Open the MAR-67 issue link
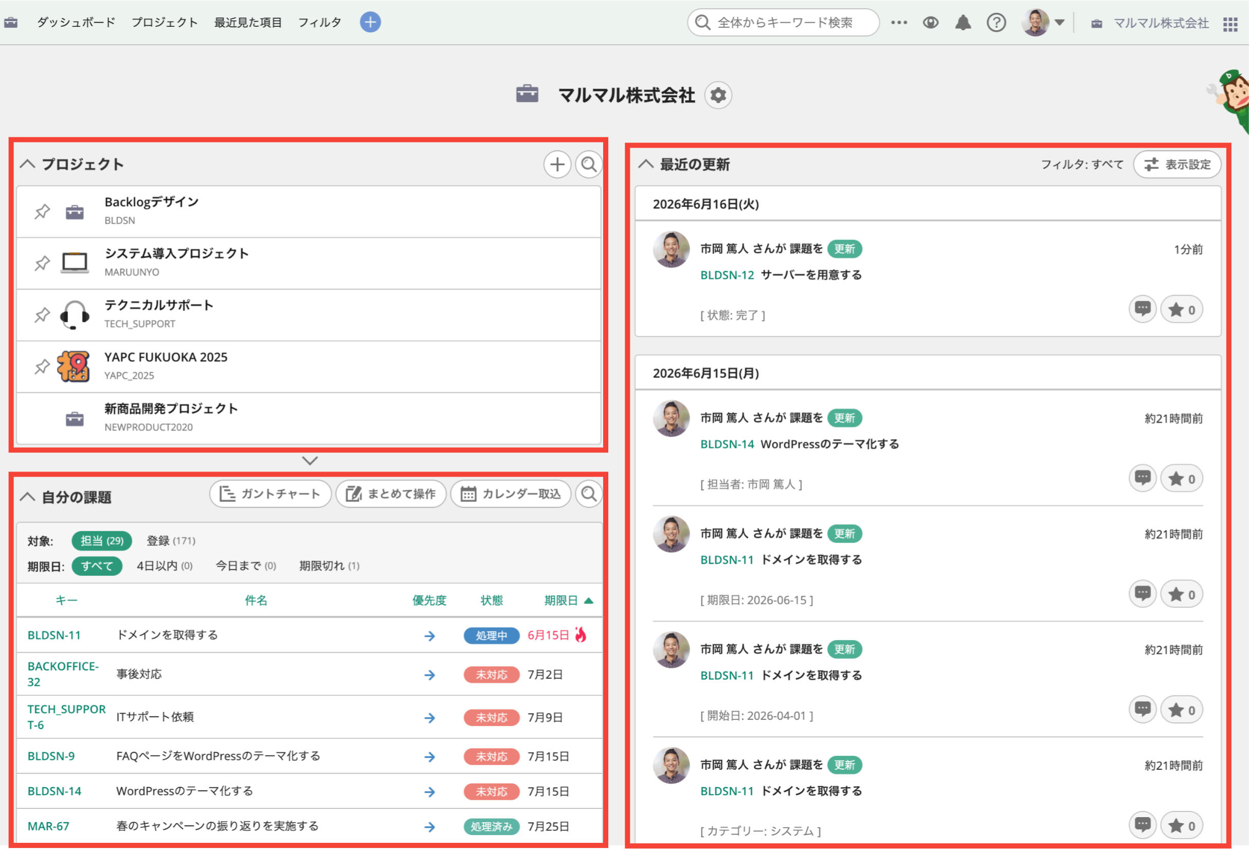This screenshot has width=1249, height=849. [48, 826]
